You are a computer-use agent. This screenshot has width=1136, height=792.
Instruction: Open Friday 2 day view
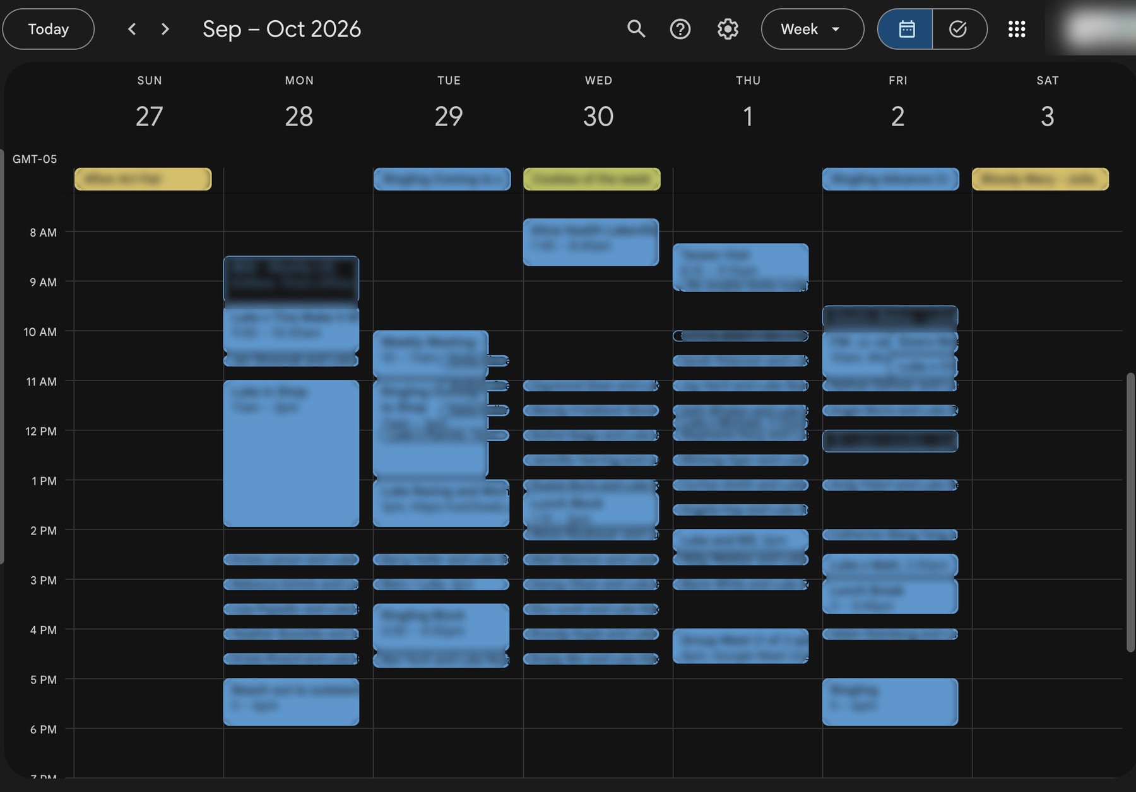point(897,116)
